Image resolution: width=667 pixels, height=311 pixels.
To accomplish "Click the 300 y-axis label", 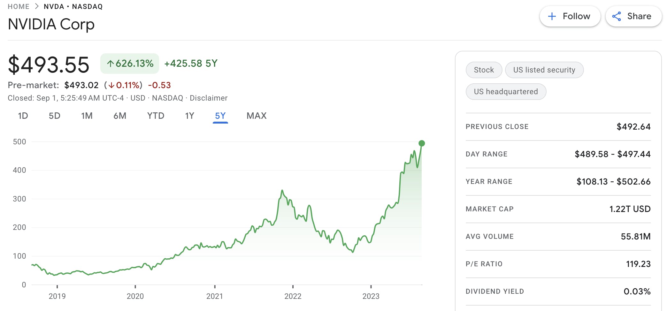I will point(19,199).
